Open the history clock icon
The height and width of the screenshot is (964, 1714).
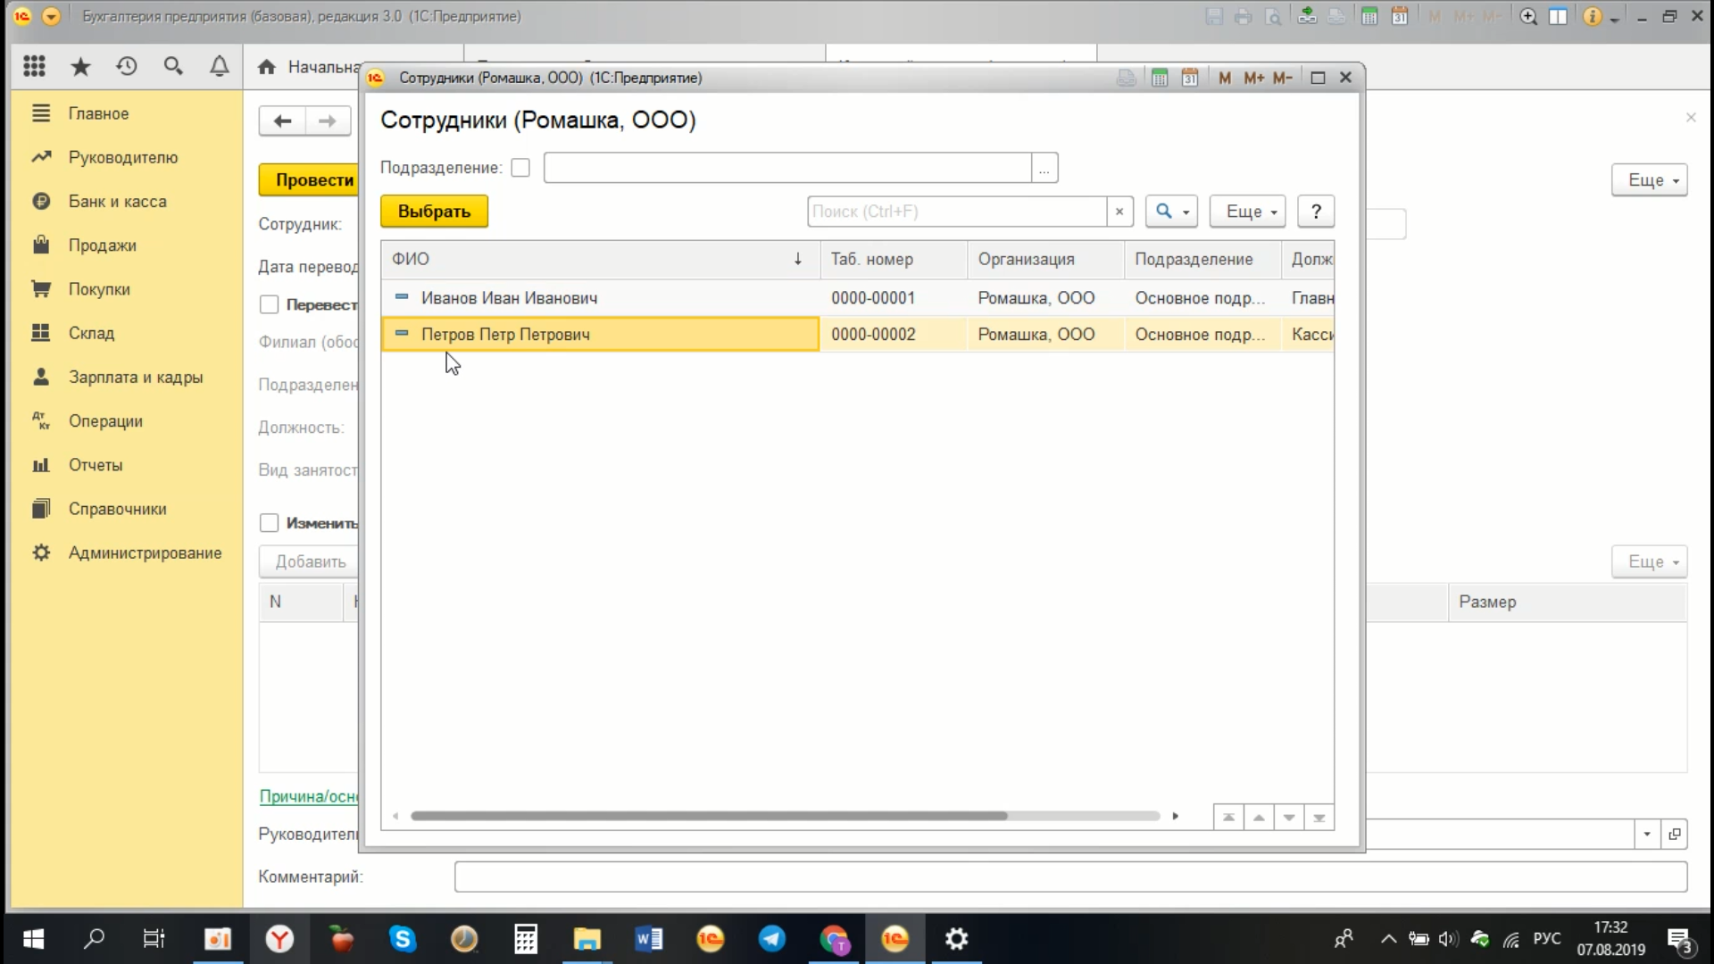point(127,66)
